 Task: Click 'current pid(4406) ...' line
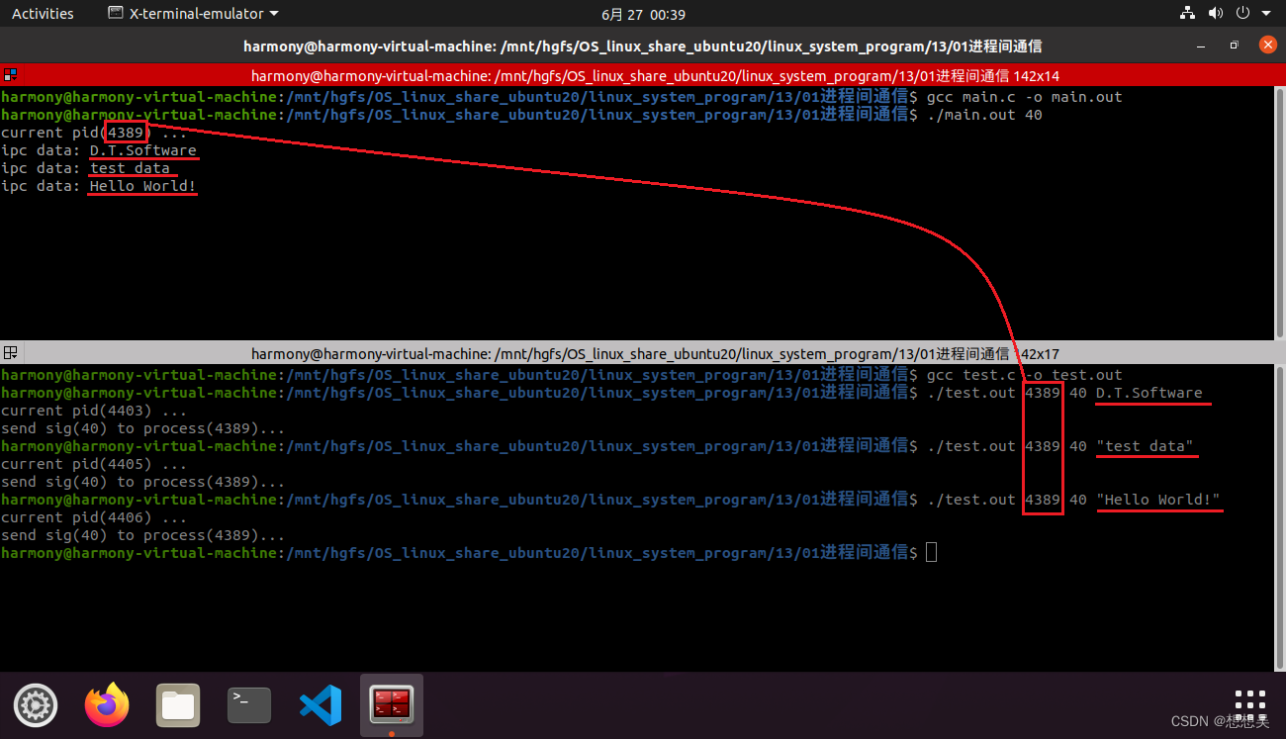pyautogui.click(x=94, y=517)
